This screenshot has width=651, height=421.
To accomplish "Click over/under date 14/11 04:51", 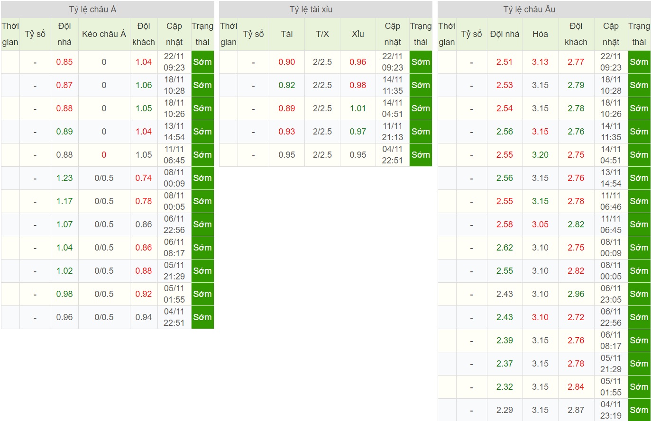I will [x=393, y=108].
